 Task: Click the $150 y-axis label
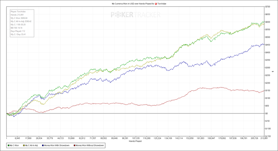click(x=268, y=90)
